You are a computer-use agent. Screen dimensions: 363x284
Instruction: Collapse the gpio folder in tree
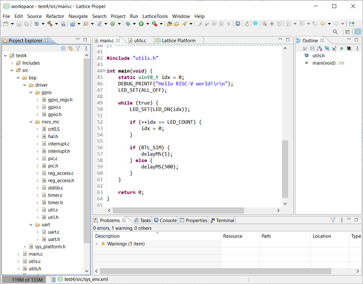pyautogui.click(x=32, y=92)
